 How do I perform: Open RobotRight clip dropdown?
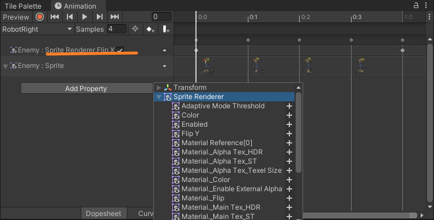tap(37, 29)
